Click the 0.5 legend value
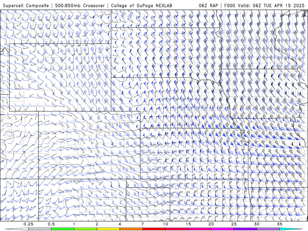The image size is (308, 231). pyautogui.click(x=51, y=224)
